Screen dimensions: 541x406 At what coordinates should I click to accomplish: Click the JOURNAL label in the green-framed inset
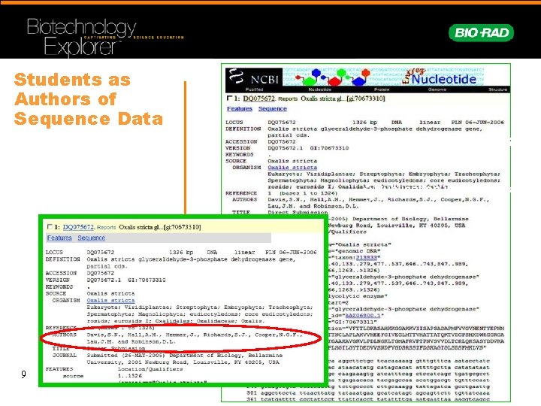[x=64, y=355]
